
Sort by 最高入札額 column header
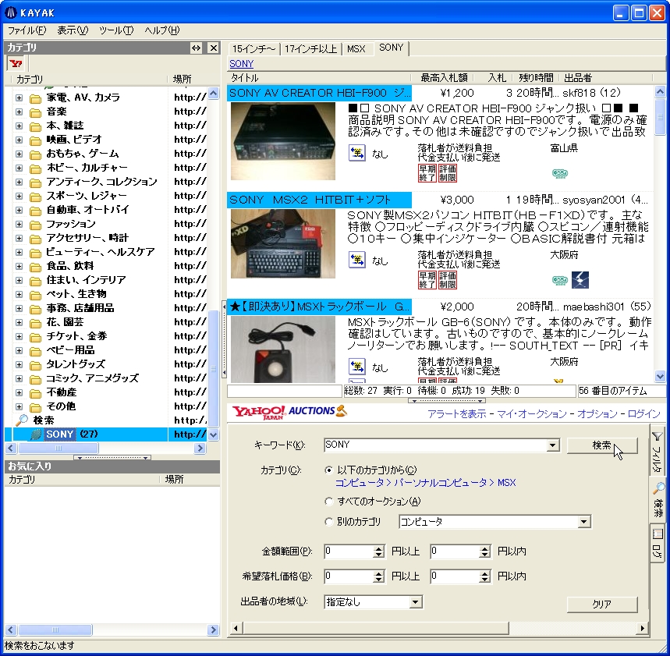click(x=444, y=78)
